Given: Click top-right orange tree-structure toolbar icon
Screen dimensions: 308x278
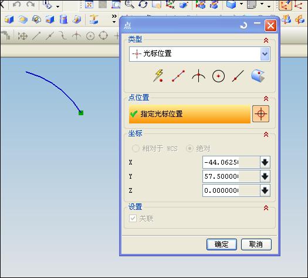Looking at the screenshot, I should coord(285,5).
